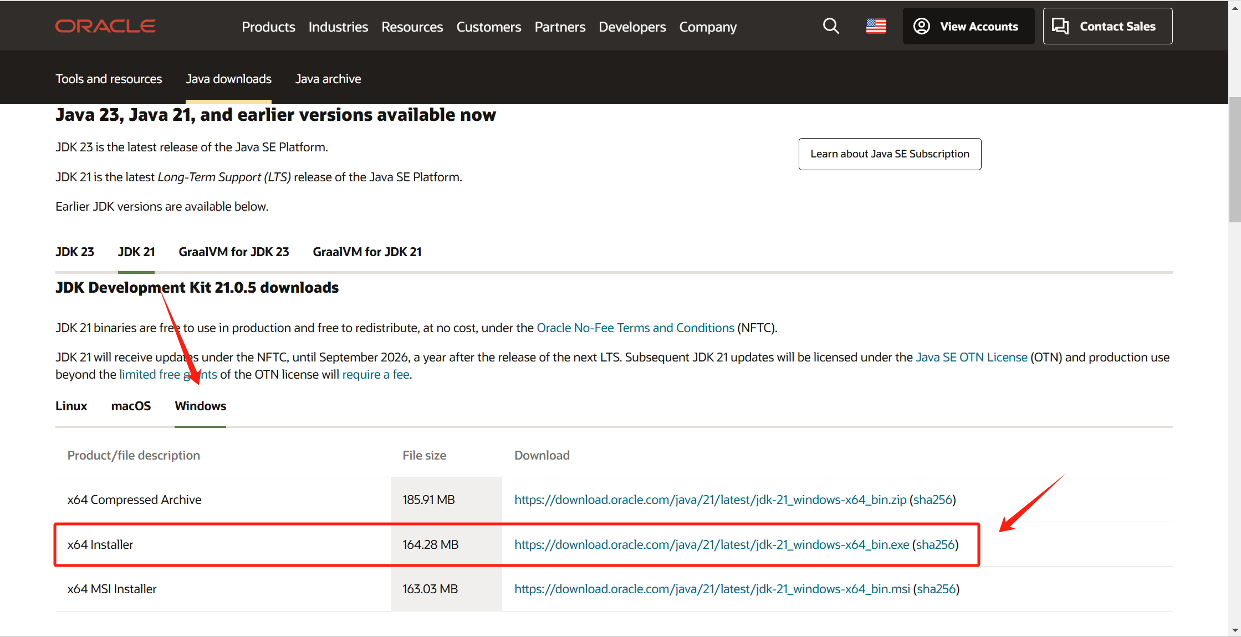1241x637 pixels.
Task: Open Tools and resources tab
Action: (109, 79)
